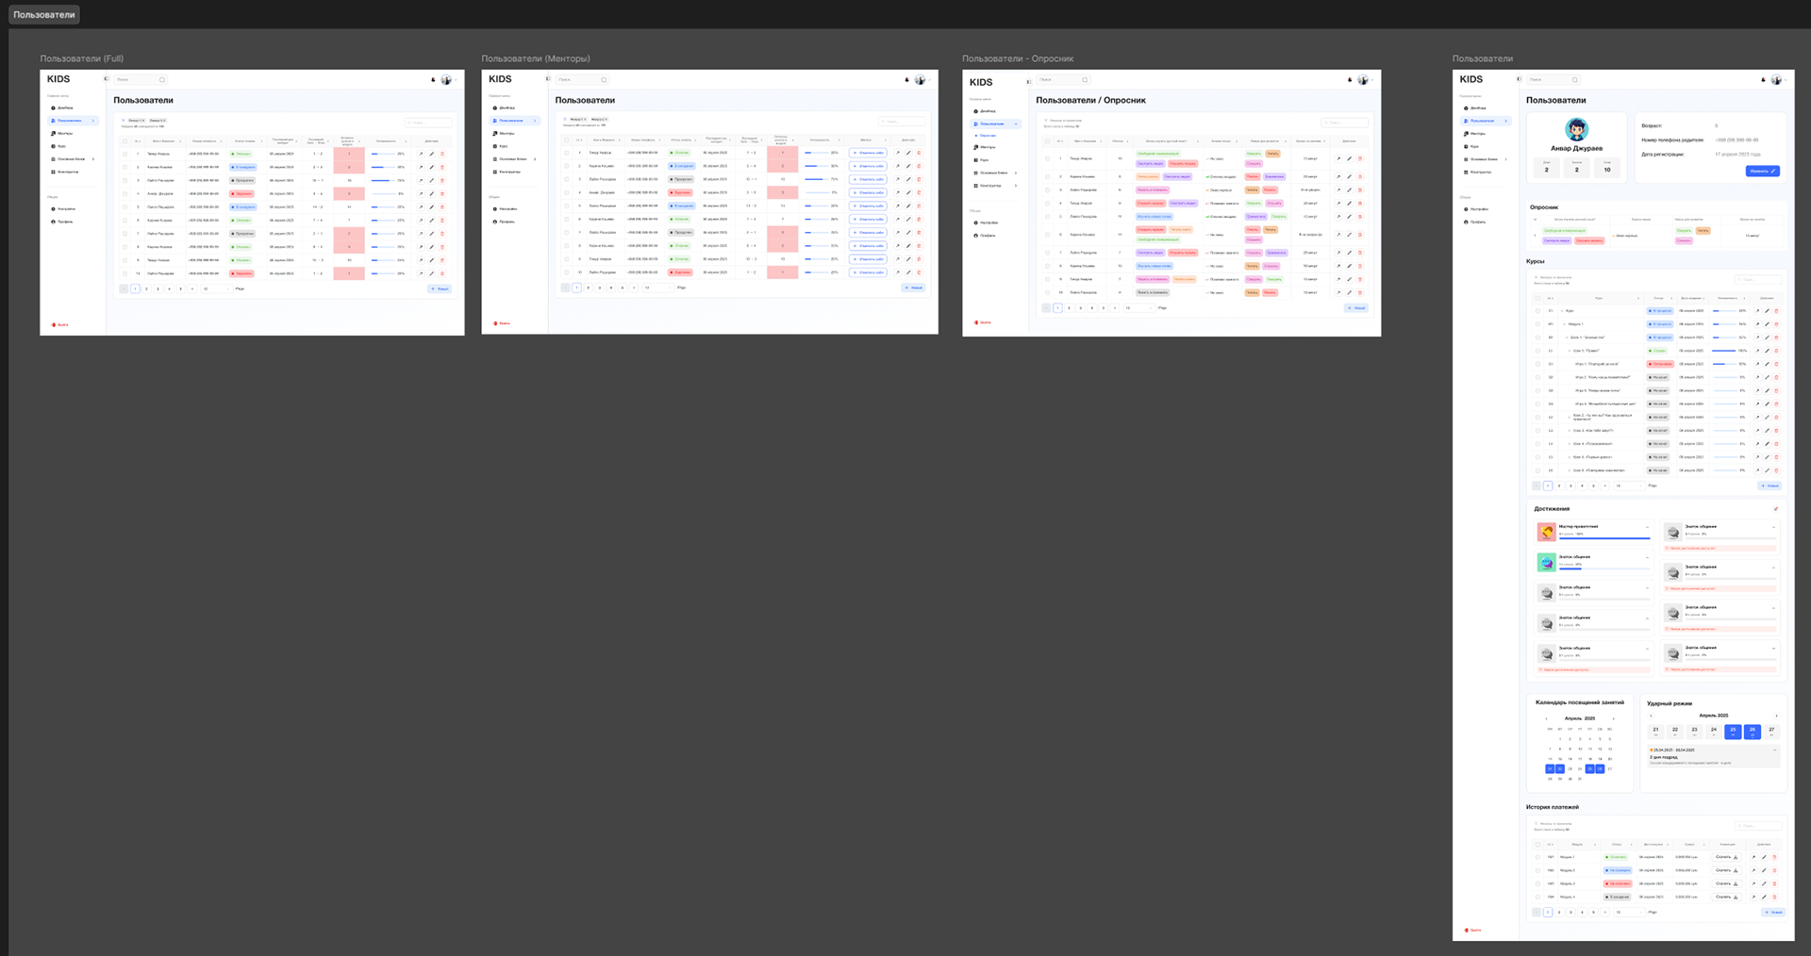Click the edit icon on the Достижения section header
1811x956 pixels.
(1776, 509)
